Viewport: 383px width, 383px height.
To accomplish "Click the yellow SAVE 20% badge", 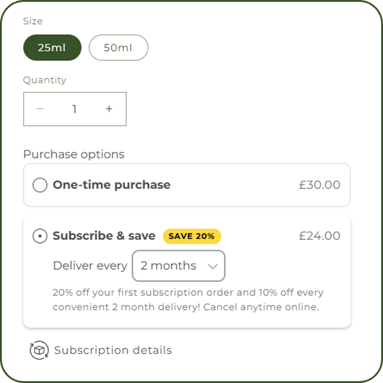I will 191,236.
